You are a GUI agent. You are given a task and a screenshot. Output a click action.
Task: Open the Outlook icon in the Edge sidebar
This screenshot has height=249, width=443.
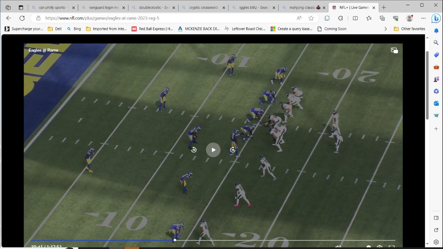tap(436, 104)
